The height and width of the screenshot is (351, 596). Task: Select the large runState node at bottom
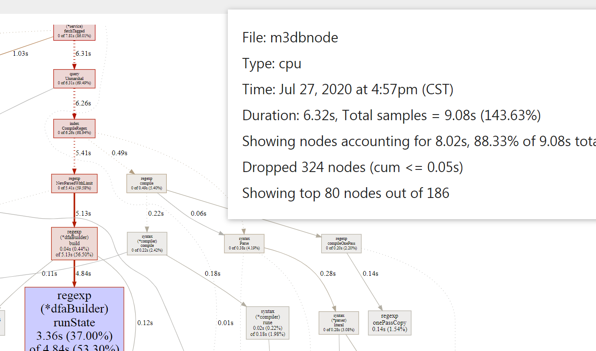pos(74,319)
